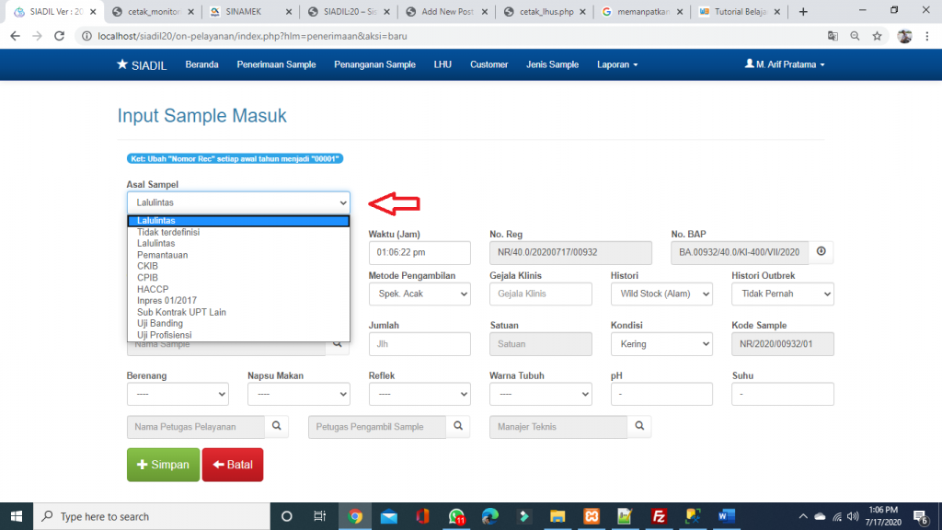Choose HACCP from the open dropdown list
Screen dimensions: 942x530
(153, 289)
